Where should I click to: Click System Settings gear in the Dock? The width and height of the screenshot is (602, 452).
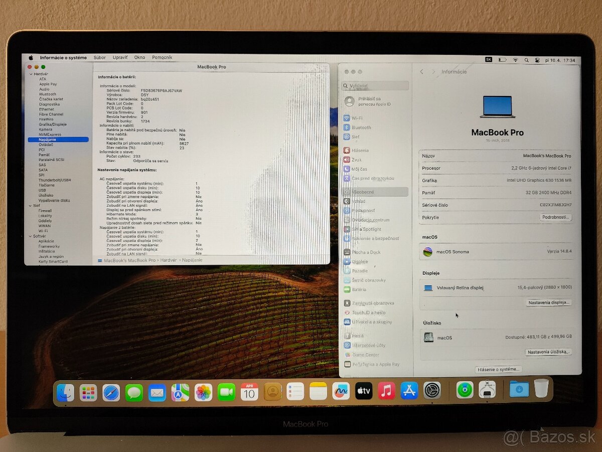tap(432, 390)
